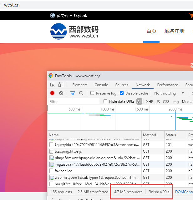Viewport: 193px width, 200px height.
Task: Click the globe icon beside English
Action: coord(53,16)
